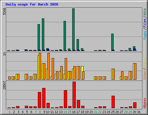Select the cyan Pages legend label

point(145,35)
